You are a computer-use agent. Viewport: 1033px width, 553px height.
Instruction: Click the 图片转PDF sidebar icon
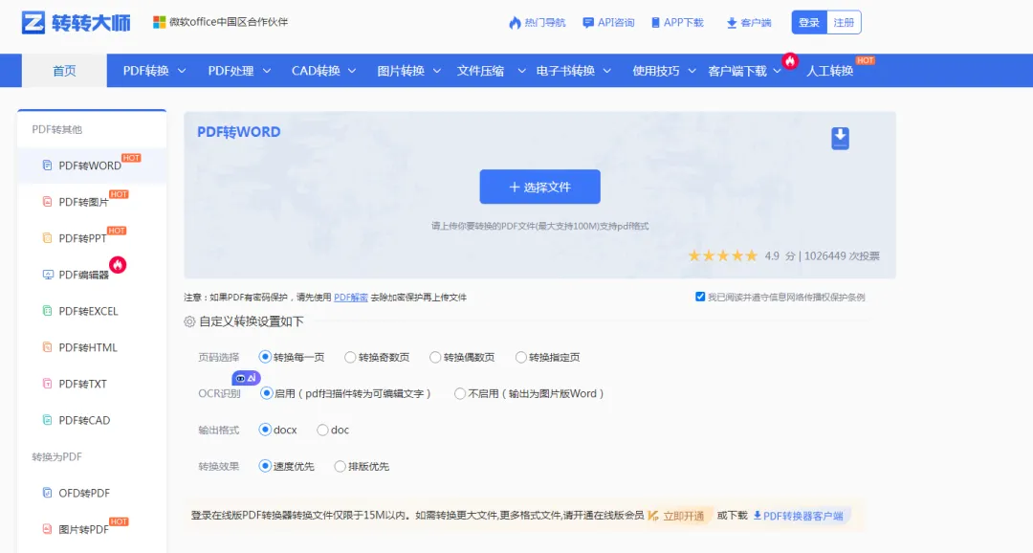[48, 529]
